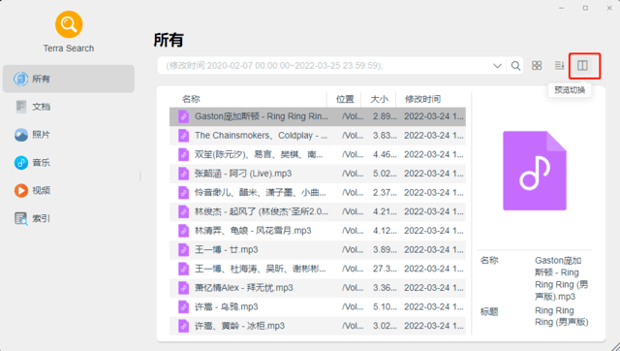
Task: Click music file icon of 萧忆情Alex row
Action: point(183,288)
